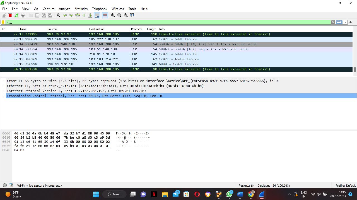This screenshot has width=357, height=200.
Task: Toggle packet list colorization
Action: tap(105, 15)
